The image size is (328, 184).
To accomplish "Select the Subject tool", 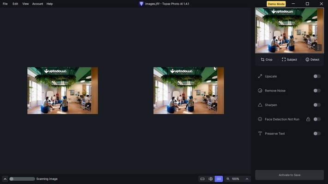I will pyautogui.click(x=289, y=60).
